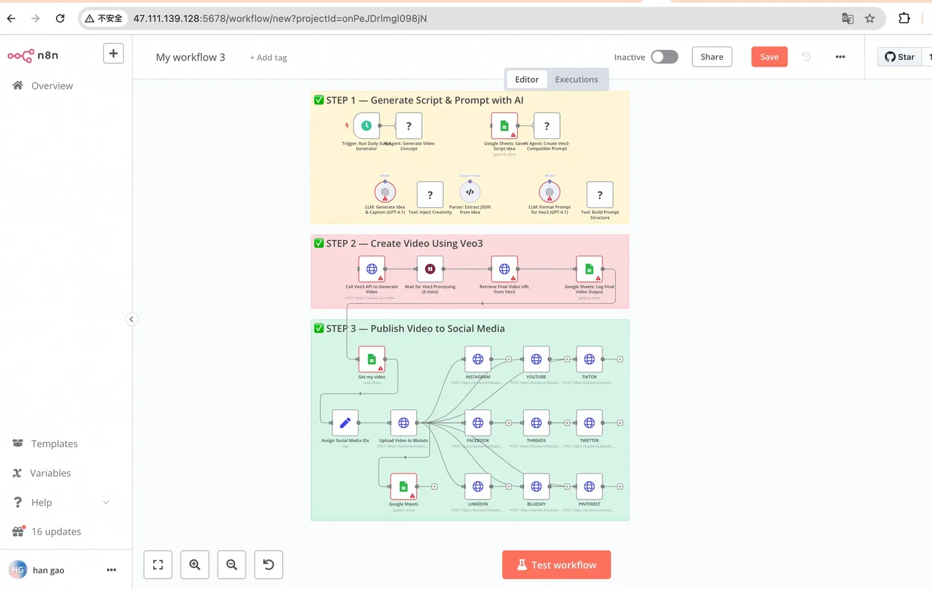Select AI Agent Create Veo3-Compatible Prompt node
Screen dimensions: 932x590
click(547, 125)
